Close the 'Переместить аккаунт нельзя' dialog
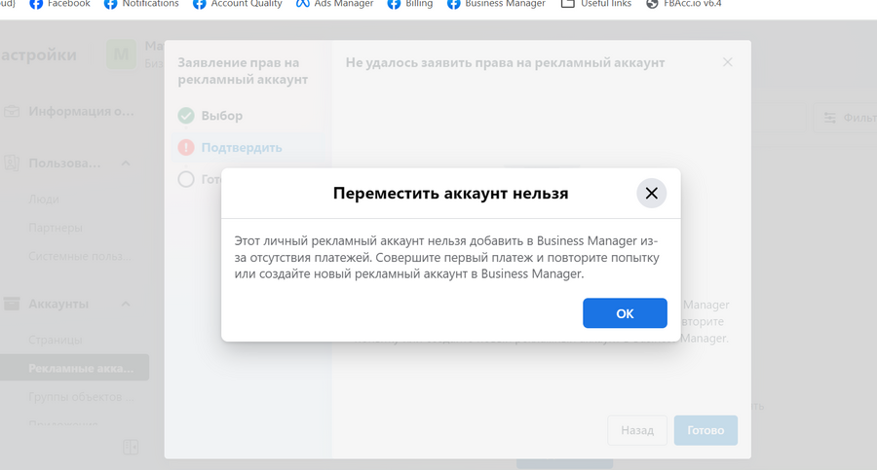The width and height of the screenshot is (877, 470). (x=652, y=194)
